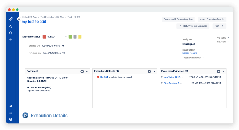Image resolution: width=239 pixels, height=130 pixels.
Task: Click the Duration 00:01:02 line
Action: point(37,81)
